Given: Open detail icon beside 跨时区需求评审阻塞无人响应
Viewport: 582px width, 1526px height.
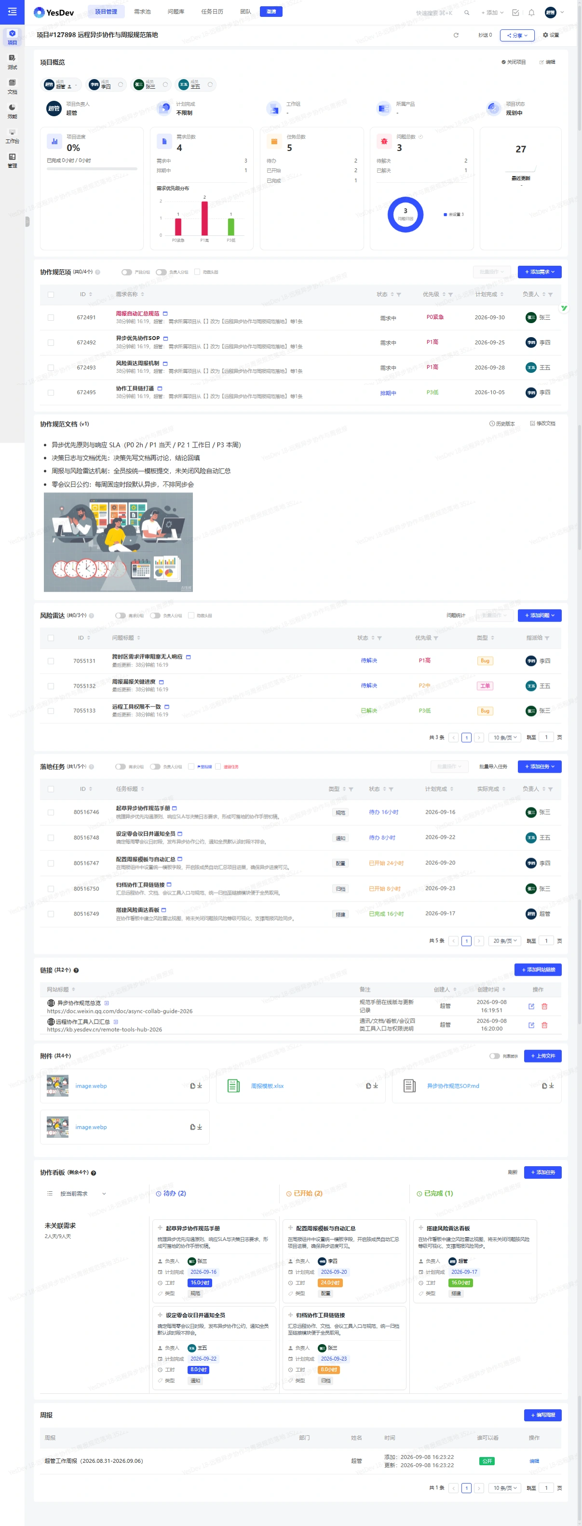Looking at the screenshot, I should tap(188, 656).
